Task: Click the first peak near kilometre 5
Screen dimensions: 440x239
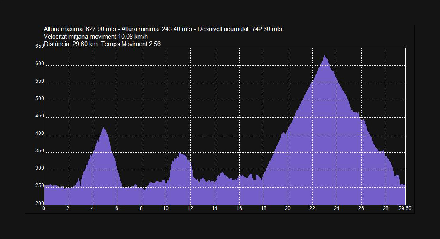Action: tap(103, 128)
